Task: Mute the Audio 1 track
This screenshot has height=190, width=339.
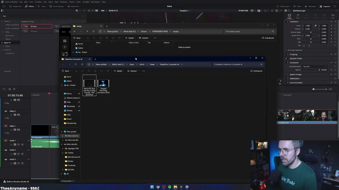Action: pos(22,144)
